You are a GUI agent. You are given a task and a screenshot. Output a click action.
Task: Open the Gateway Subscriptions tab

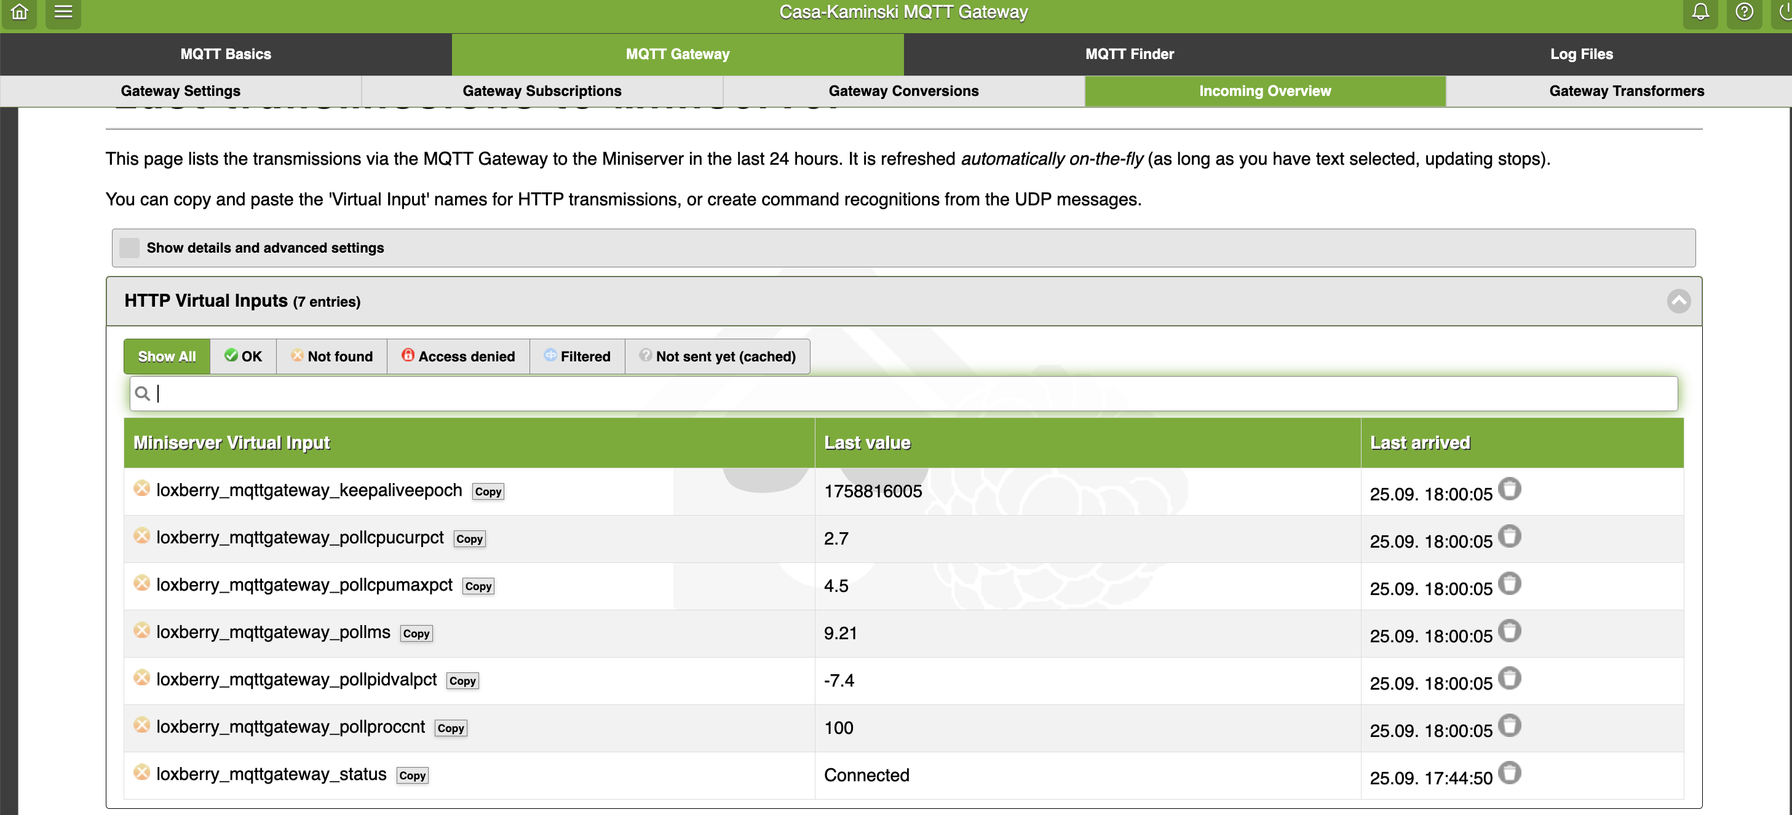point(541,91)
